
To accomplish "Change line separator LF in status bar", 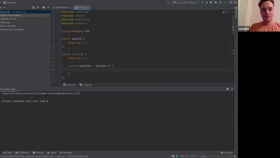I will [x=187, y=156].
